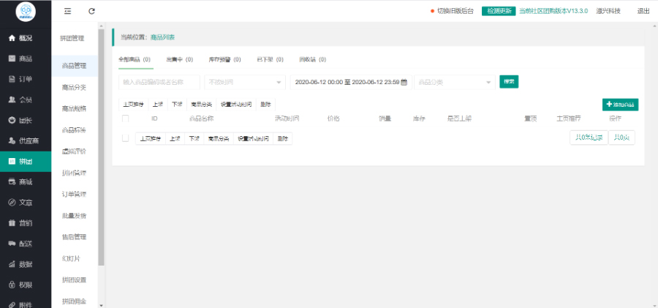Open 商品分类 in the left submenu

75,87
